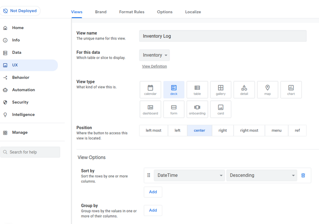Open the Behavior section

point(21,77)
